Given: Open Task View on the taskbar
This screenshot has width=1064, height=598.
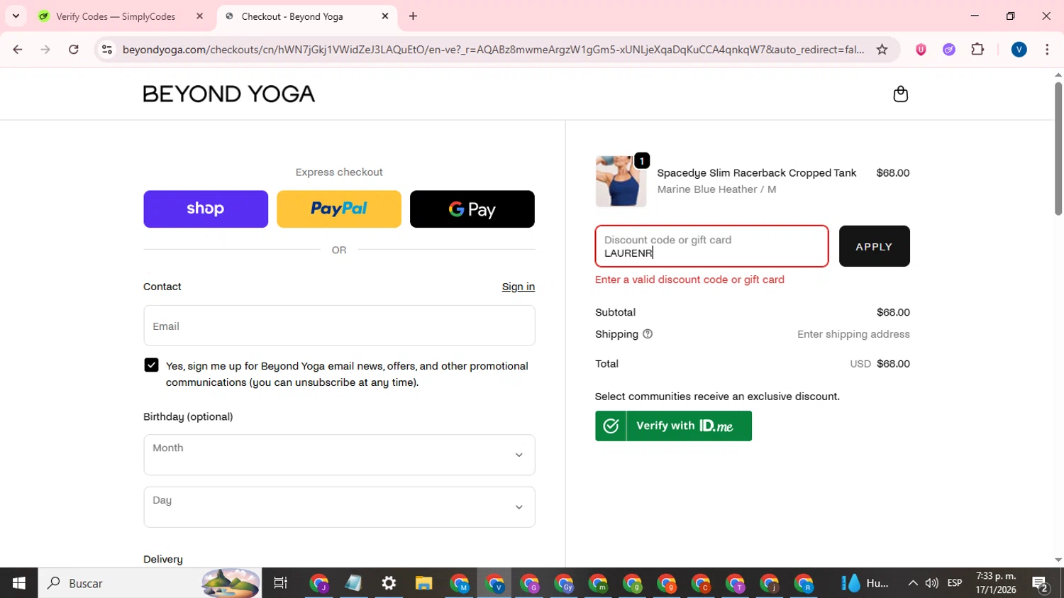Looking at the screenshot, I should coord(281,583).
